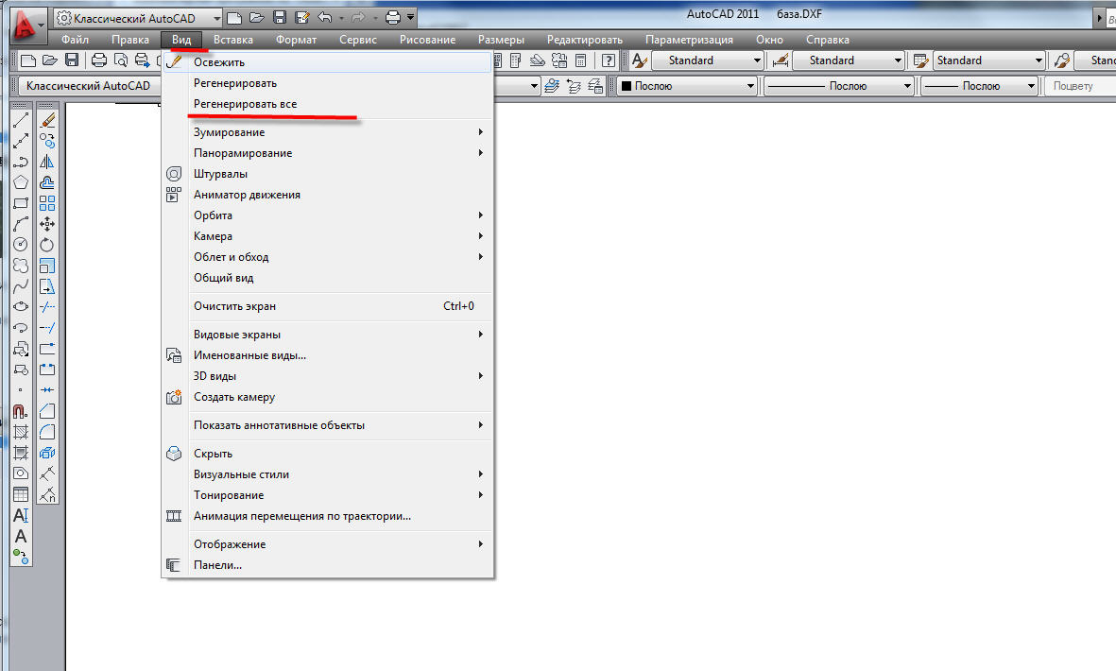Choose Скрыть menu entry
Viewport: 1116px width, 671px height.
[327, 454]
